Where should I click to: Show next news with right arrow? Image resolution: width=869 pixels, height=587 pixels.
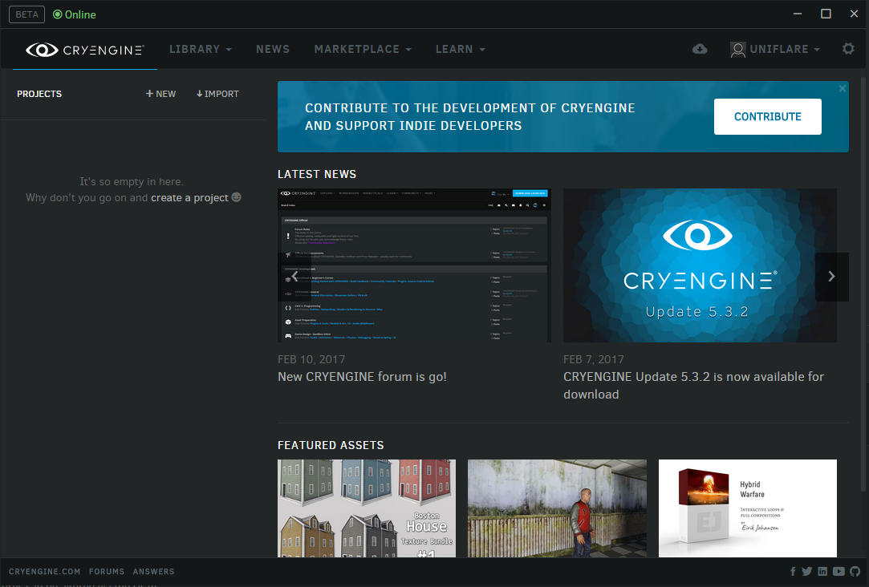(x=831, y=277)
